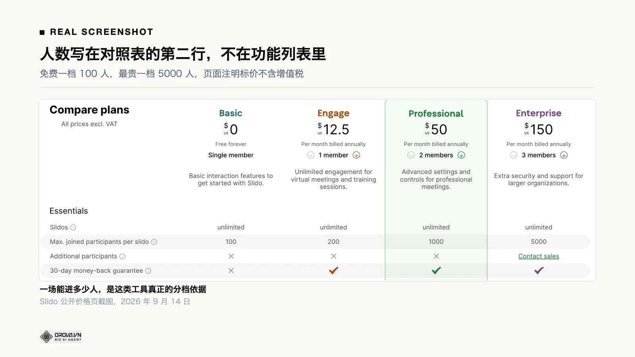Click the Orova.vn logo
This screenshot has height=357, width=635.
(x=61, y=337)
